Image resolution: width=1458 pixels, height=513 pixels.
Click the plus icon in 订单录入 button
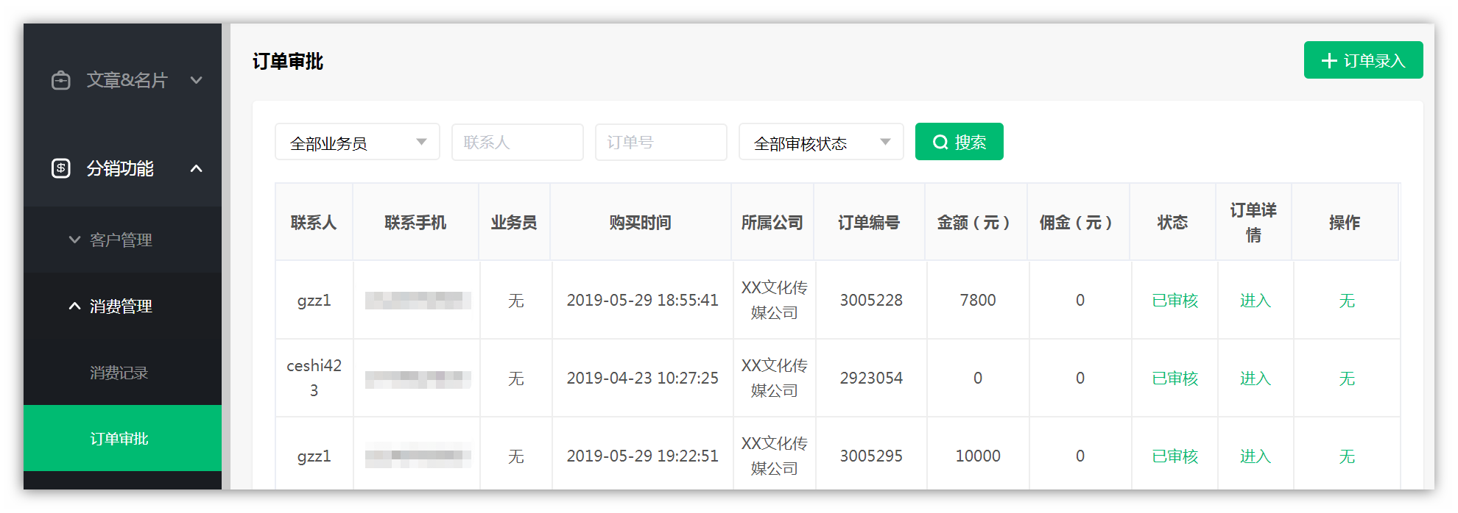1329,61
